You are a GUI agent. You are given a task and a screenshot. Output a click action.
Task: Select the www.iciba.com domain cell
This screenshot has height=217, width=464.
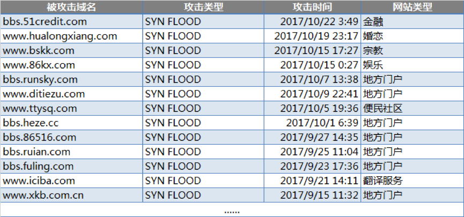coord(71,181)
